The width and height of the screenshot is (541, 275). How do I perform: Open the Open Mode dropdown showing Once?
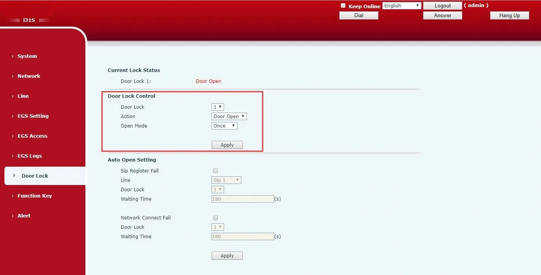click(224, 126)
